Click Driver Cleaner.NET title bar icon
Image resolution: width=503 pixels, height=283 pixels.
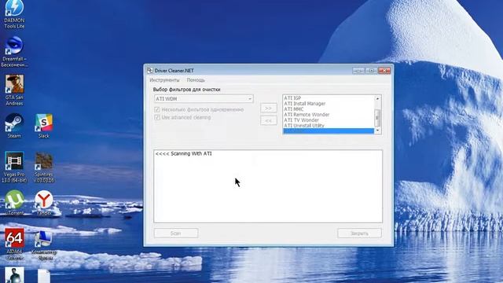tap(150, 70)
